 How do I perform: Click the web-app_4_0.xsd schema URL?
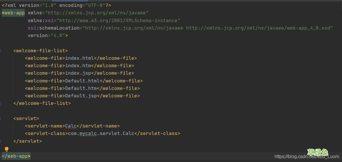259,28
